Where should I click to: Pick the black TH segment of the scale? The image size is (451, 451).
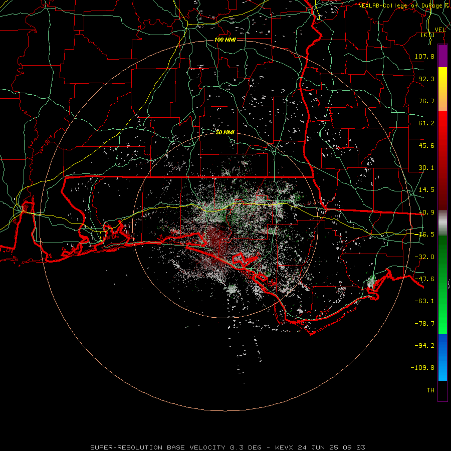(x=442, y=391)
